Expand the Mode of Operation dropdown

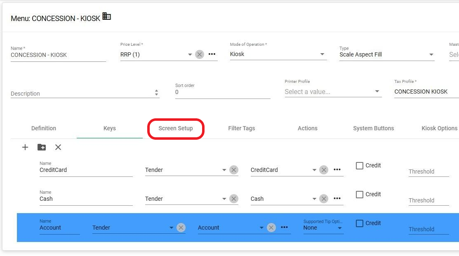pyautogui.click(x=322, y=54)
